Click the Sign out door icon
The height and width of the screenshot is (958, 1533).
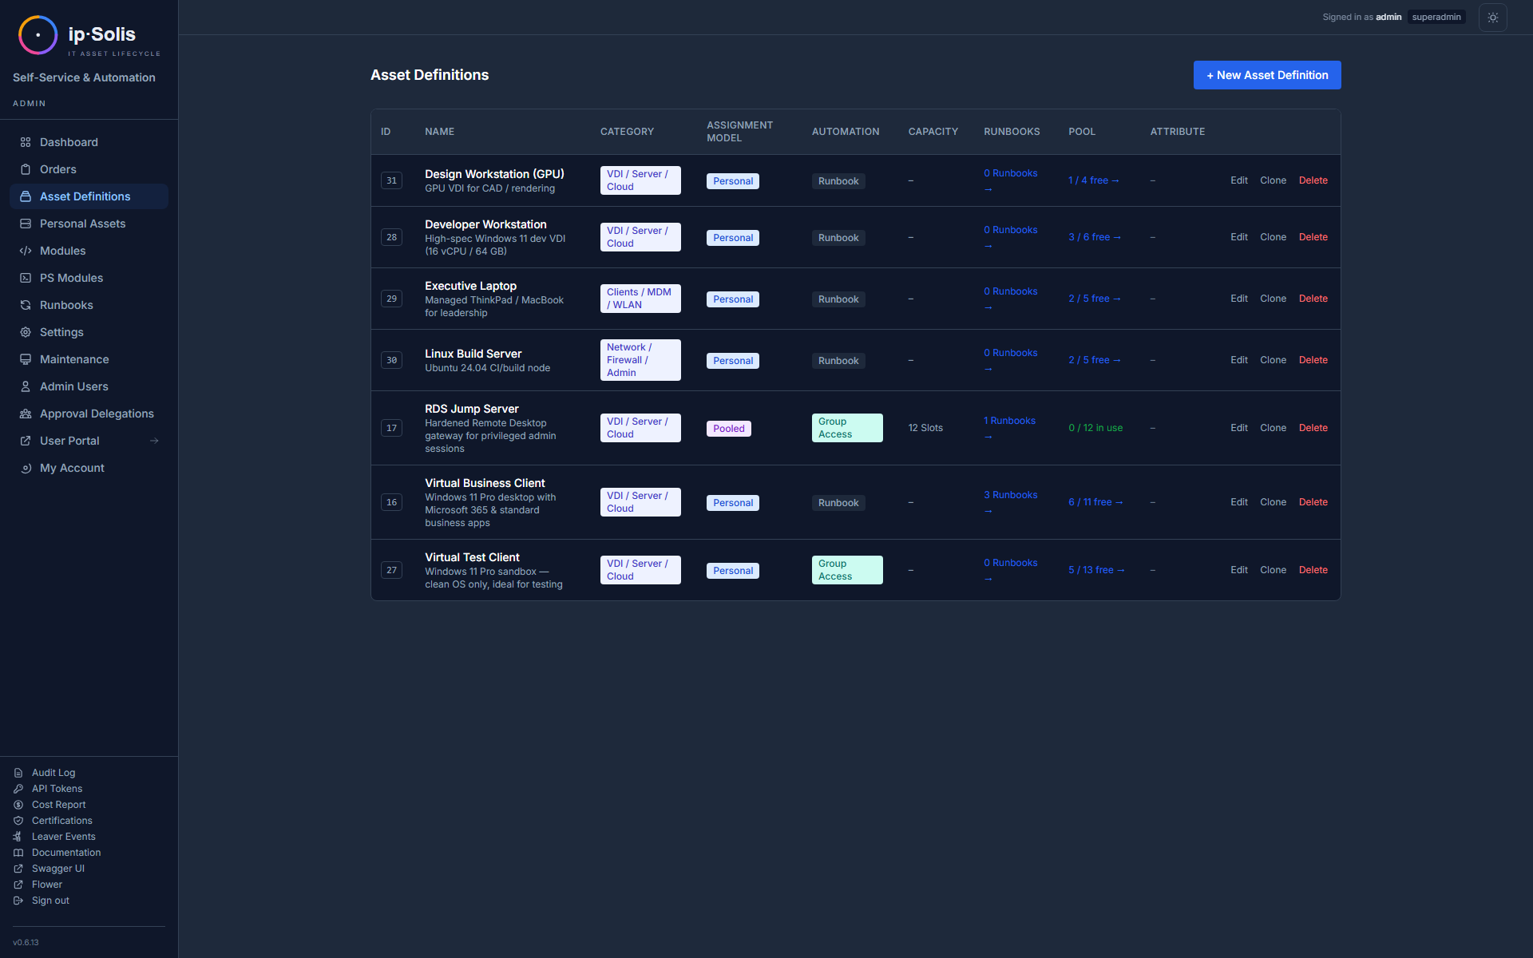(x=18, y=901)
